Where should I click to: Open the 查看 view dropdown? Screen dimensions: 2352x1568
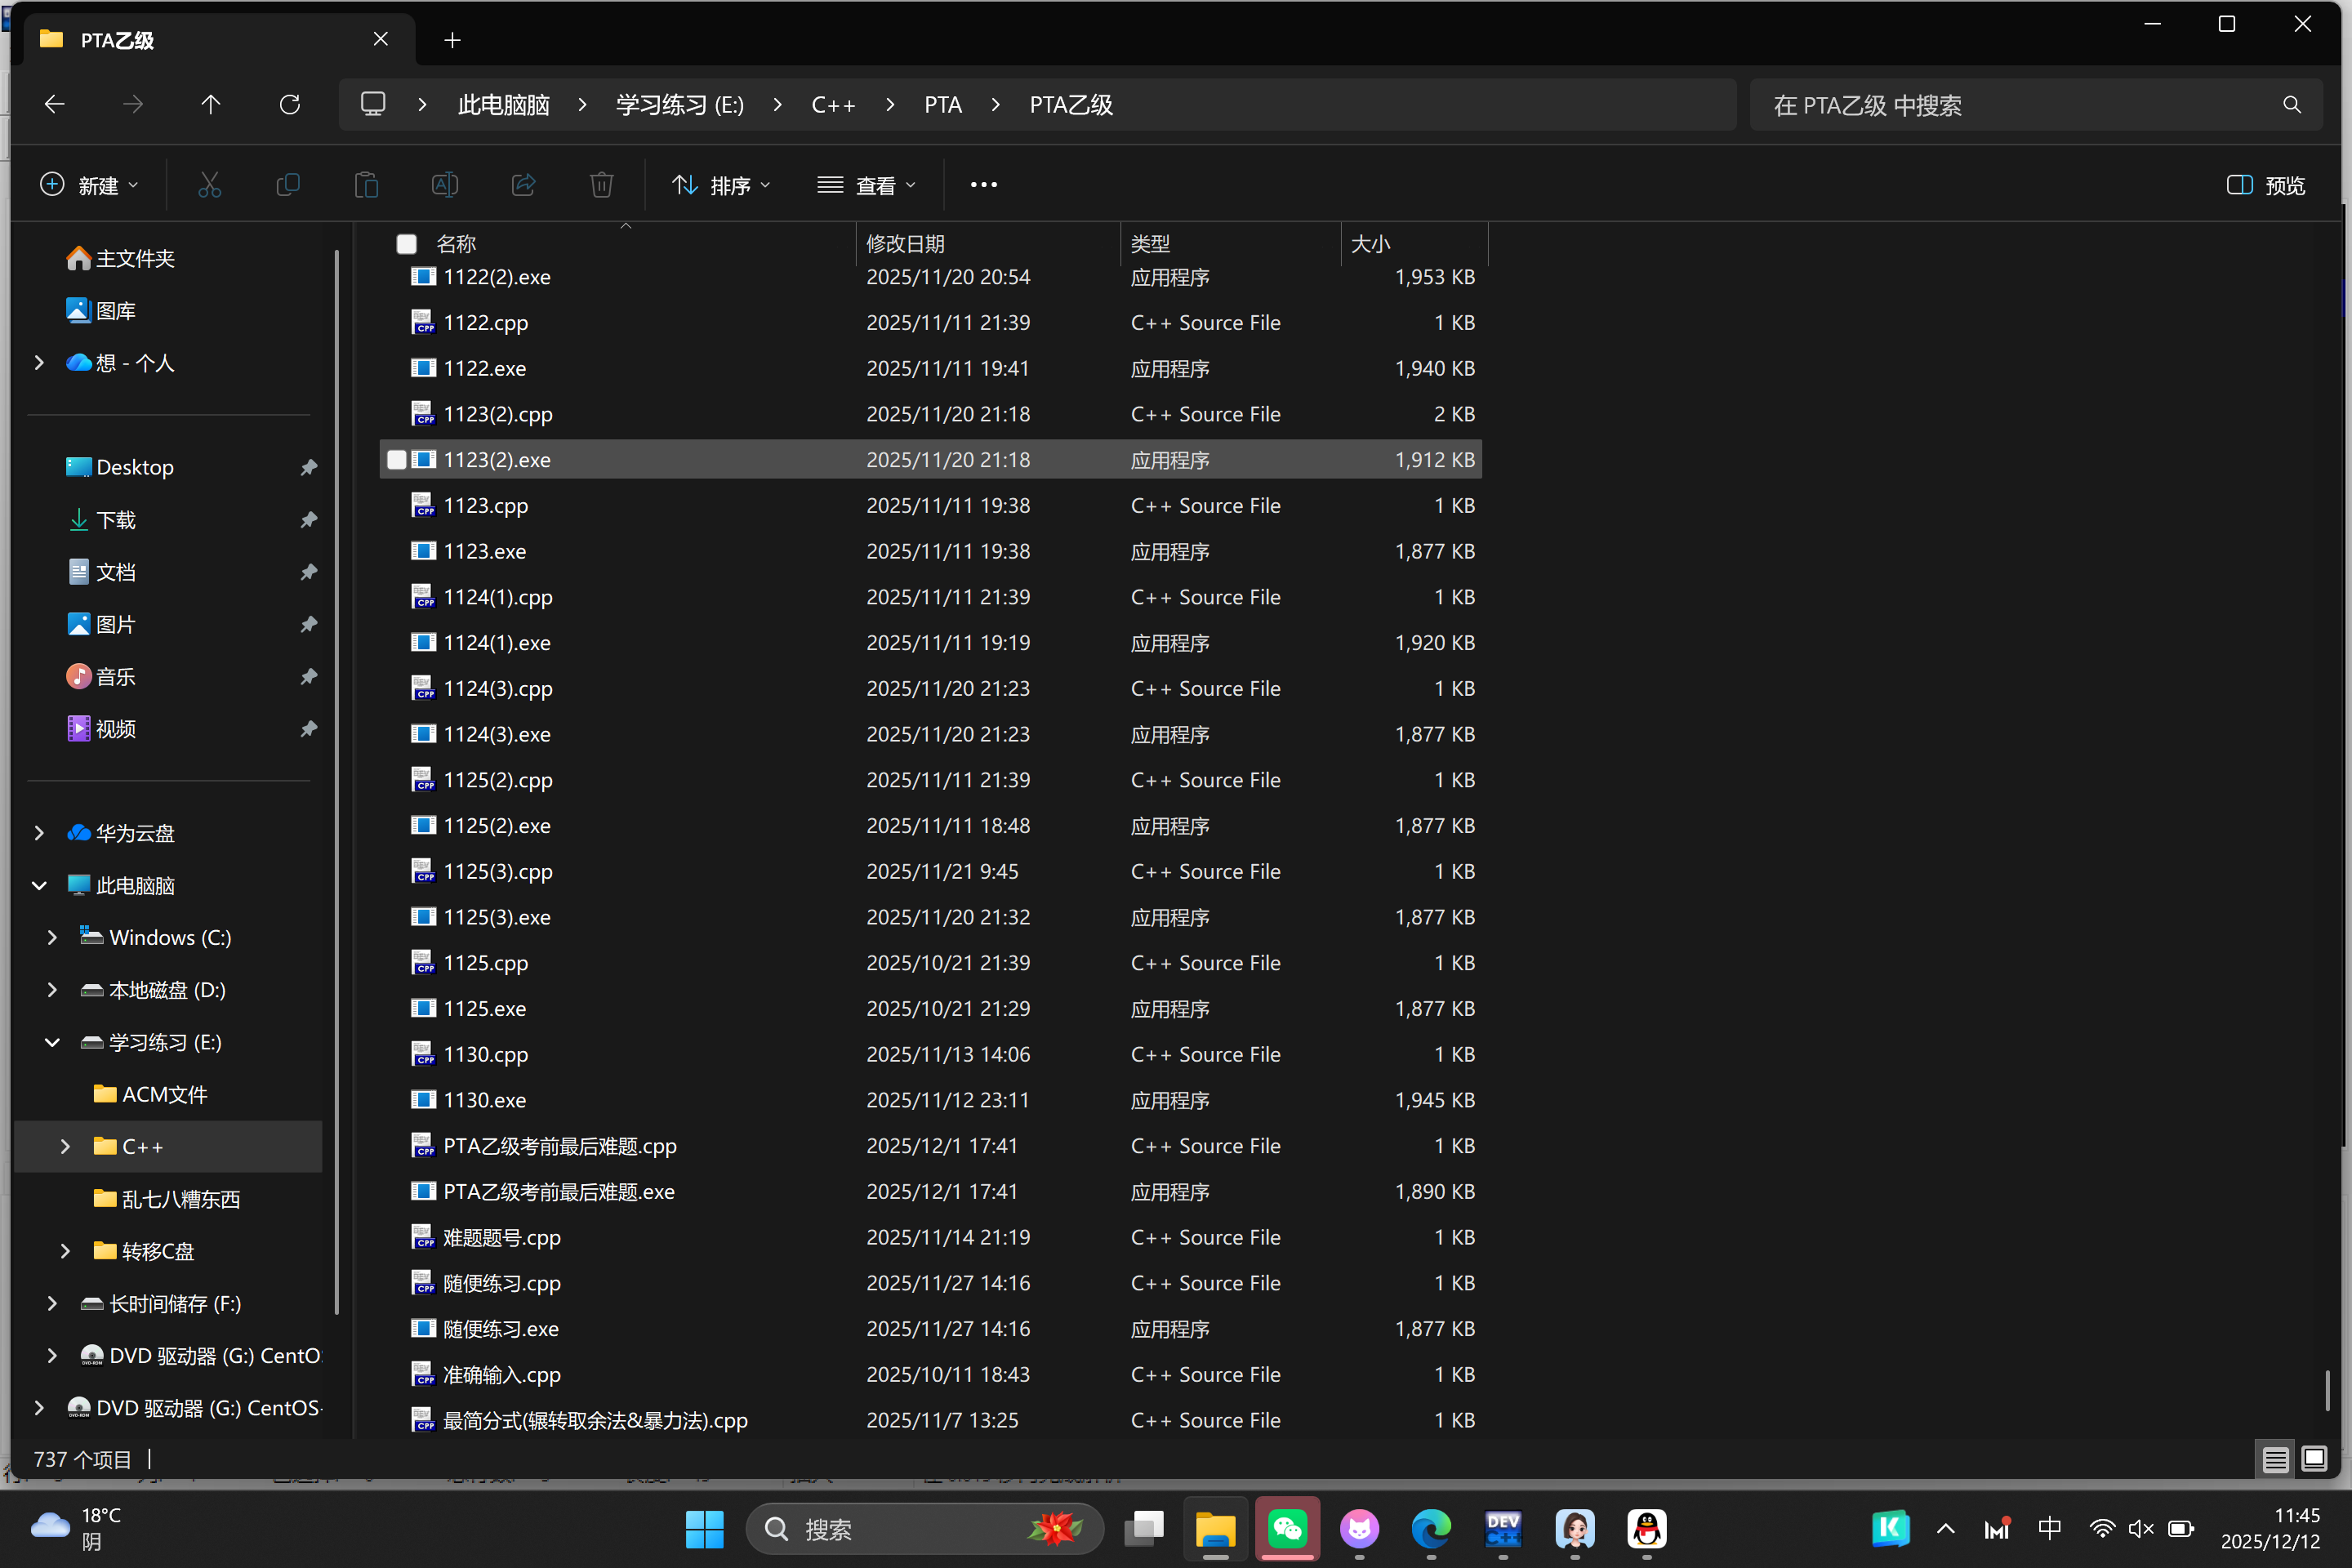click(866, 185)
